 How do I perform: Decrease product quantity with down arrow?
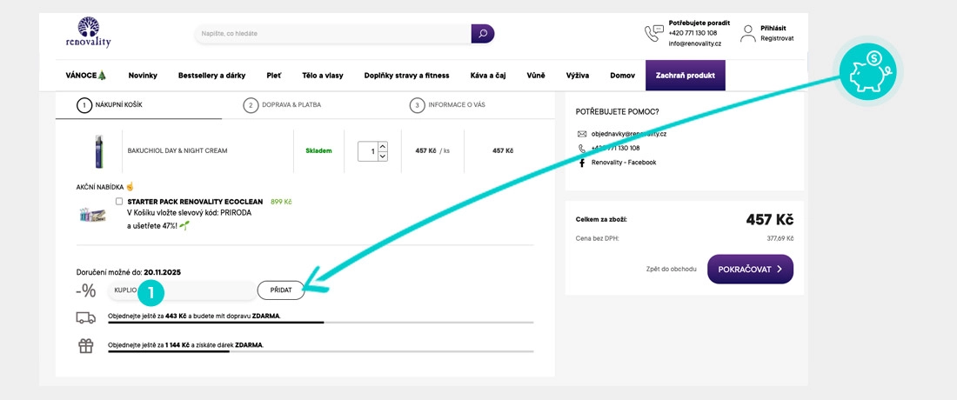[383, 156]
